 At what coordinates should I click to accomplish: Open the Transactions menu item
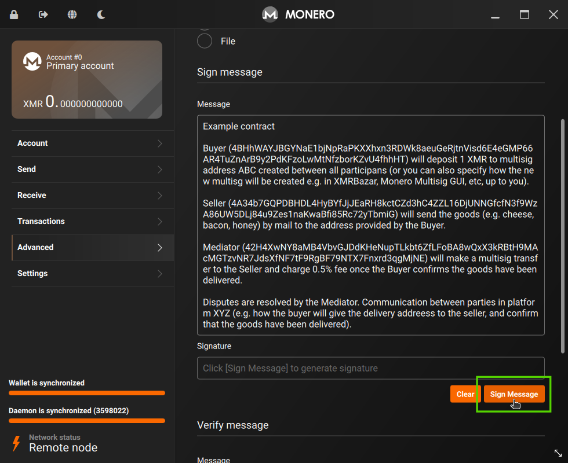click(41, 221)
